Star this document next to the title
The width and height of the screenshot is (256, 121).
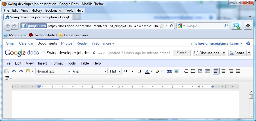point(43,53)
